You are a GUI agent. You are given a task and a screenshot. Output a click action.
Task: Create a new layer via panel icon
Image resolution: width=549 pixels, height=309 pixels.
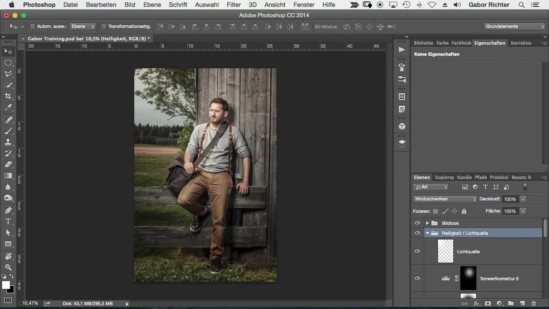[x=522, y=303]
